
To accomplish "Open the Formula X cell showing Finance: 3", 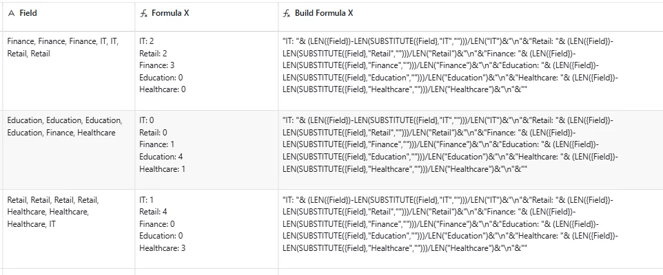I will [x=206, y=70].
